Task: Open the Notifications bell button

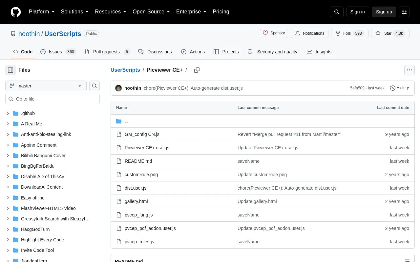Action: coord(309,33)
